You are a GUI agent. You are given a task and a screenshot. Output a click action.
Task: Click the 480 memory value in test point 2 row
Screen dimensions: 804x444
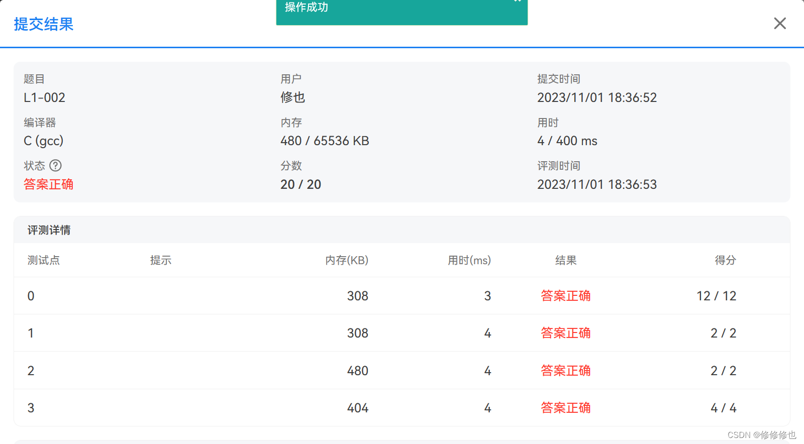pyautogui.click(x=357, y=371)
